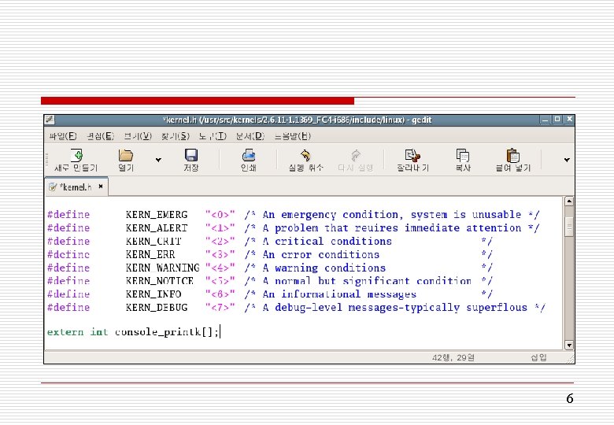Click the KERN_DEBUG text in editor
The height and width of the screenshot is (425, 614).
(x=157, y=308)
